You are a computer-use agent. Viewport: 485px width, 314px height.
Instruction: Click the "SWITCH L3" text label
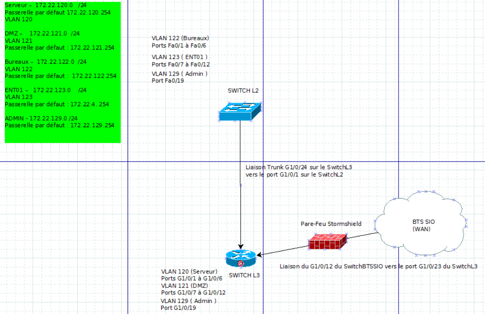pos(244,276)
